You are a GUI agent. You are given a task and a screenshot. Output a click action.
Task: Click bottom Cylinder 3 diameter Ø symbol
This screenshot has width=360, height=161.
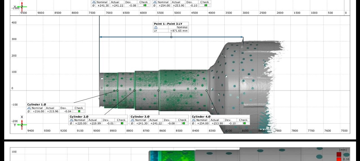[132, 123]
